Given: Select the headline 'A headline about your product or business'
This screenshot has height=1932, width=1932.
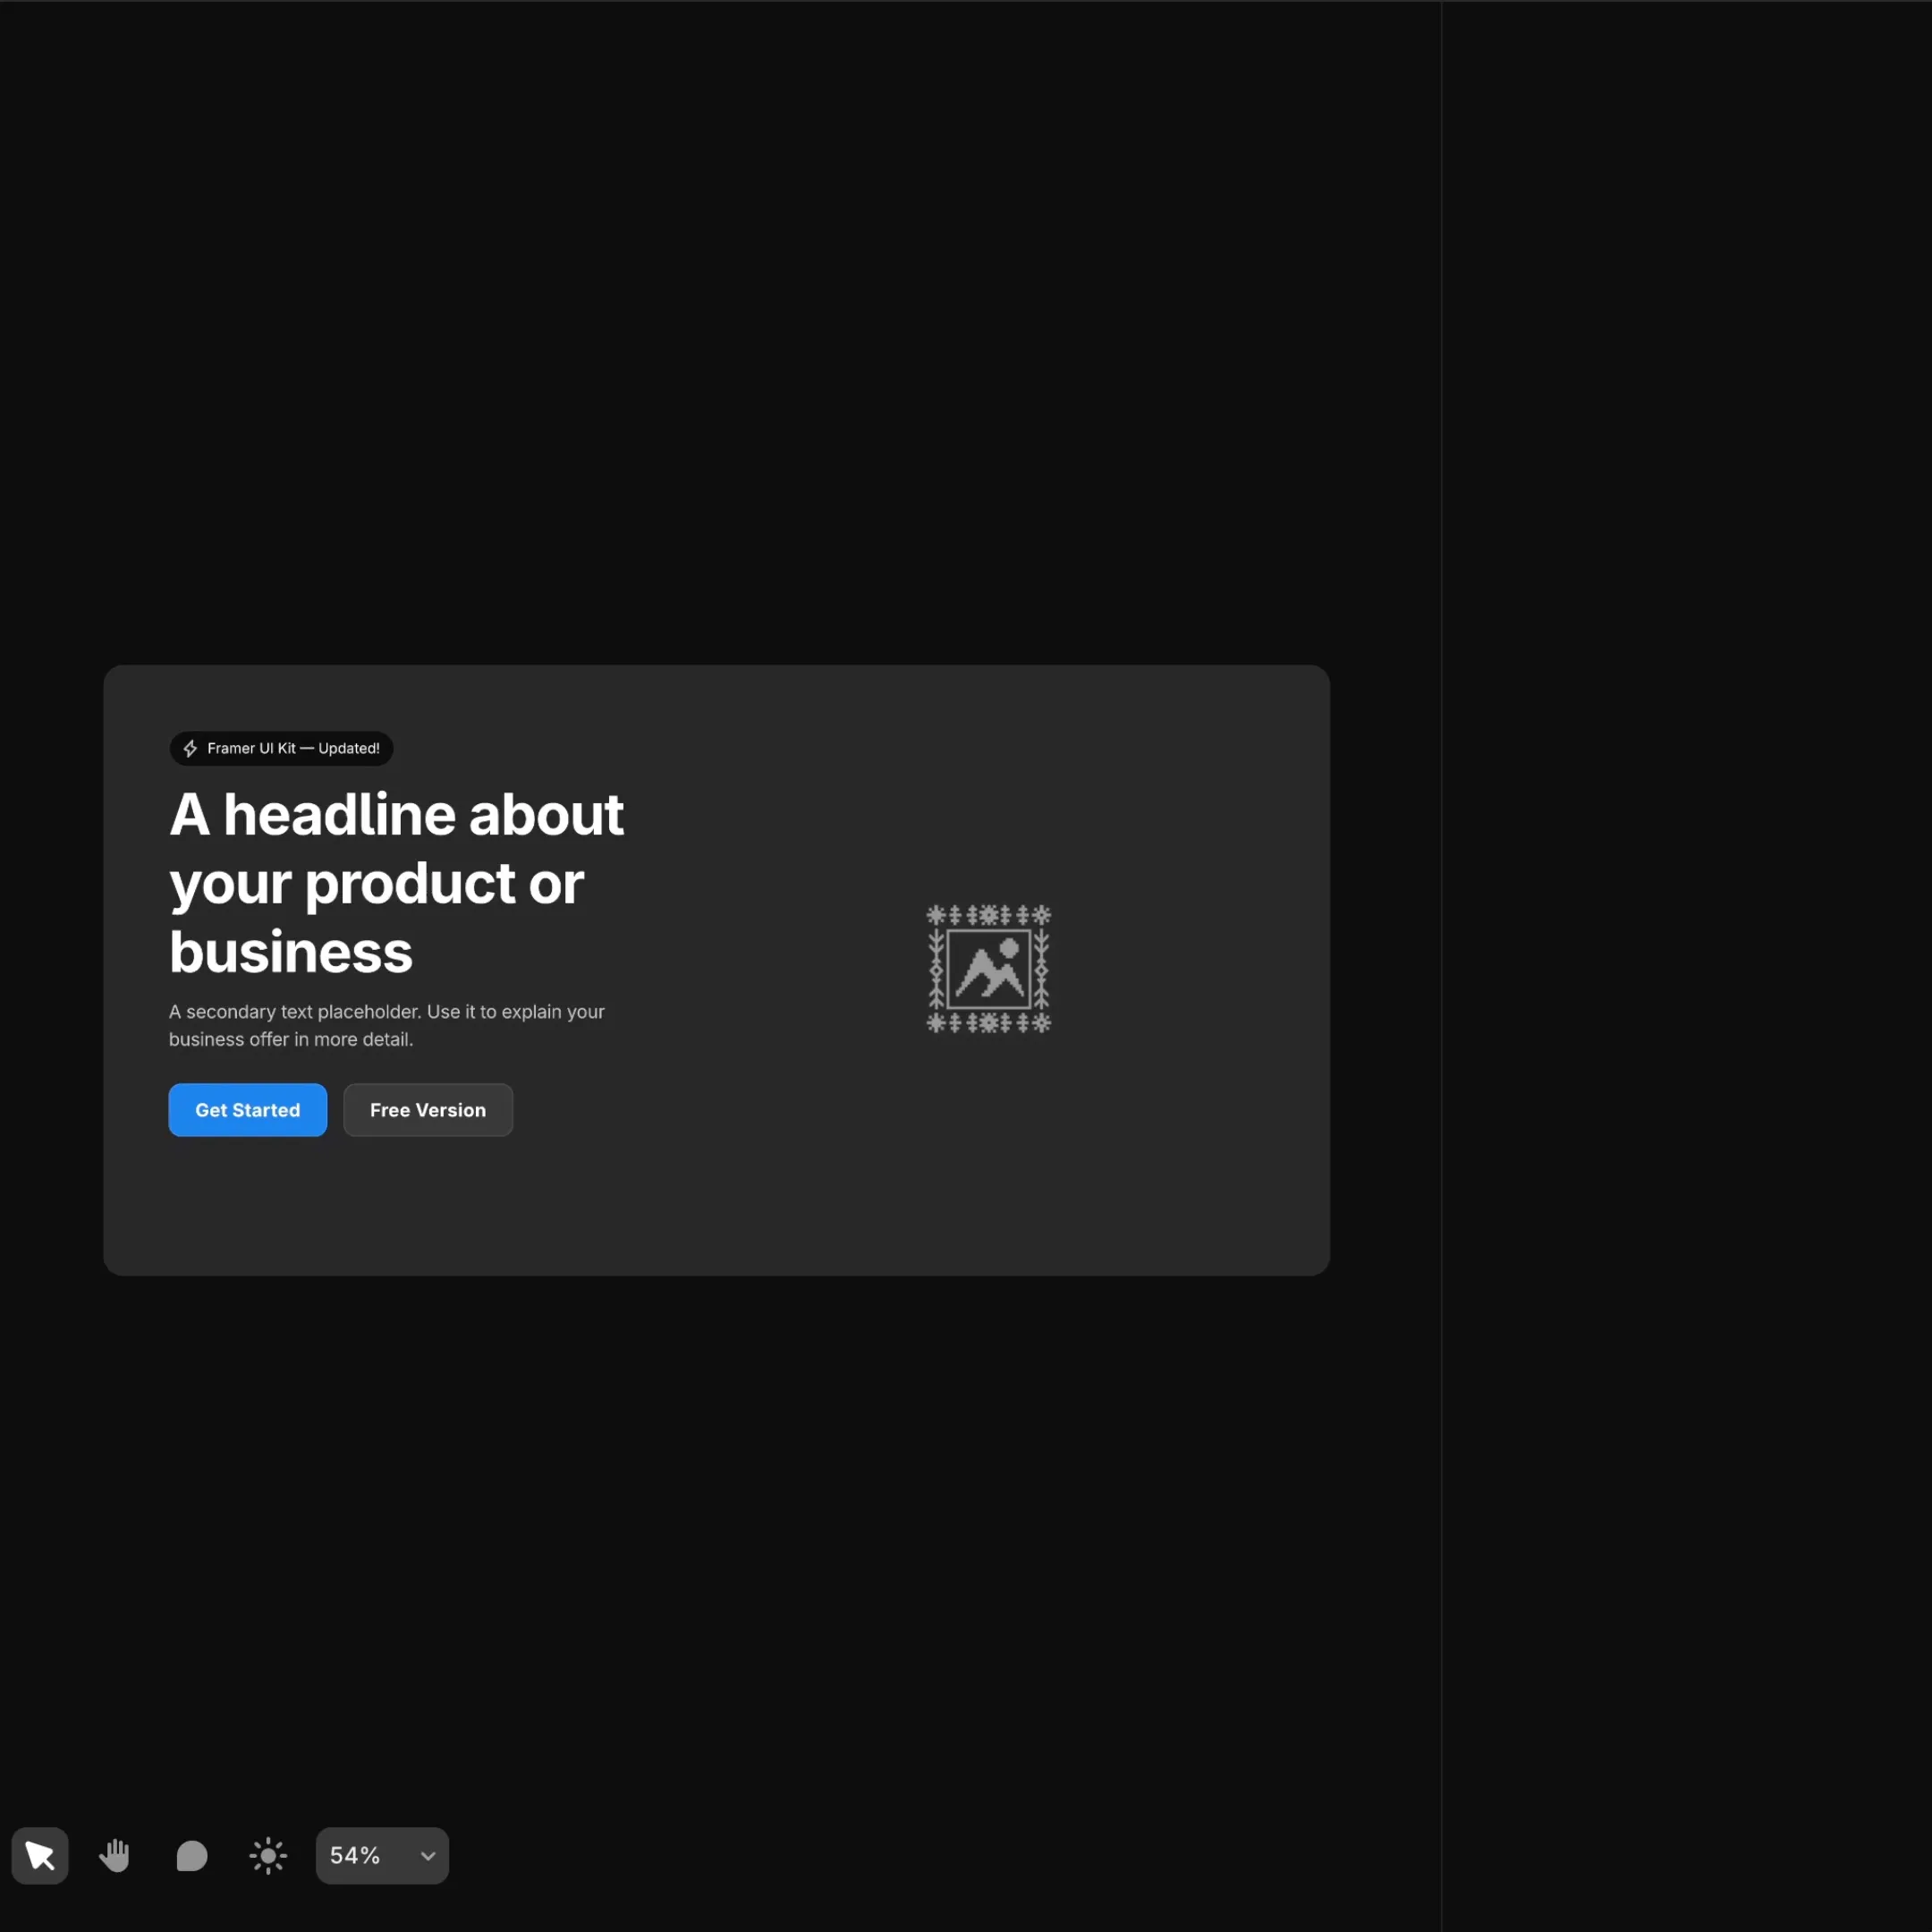Looking at the screenshot, I should coord(397,883).
